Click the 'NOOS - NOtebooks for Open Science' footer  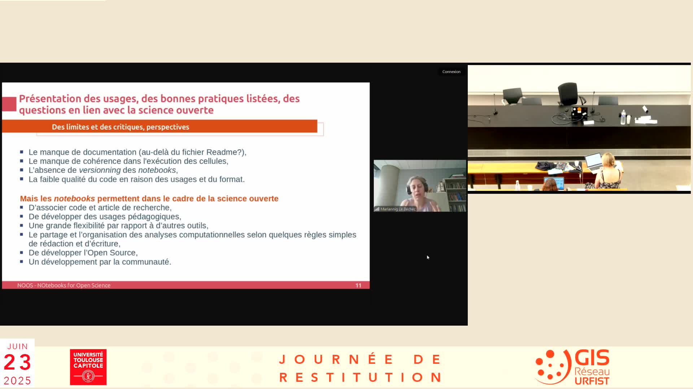pos(64,285)
